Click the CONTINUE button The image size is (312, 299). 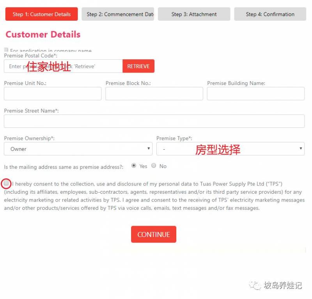[153, 234]
